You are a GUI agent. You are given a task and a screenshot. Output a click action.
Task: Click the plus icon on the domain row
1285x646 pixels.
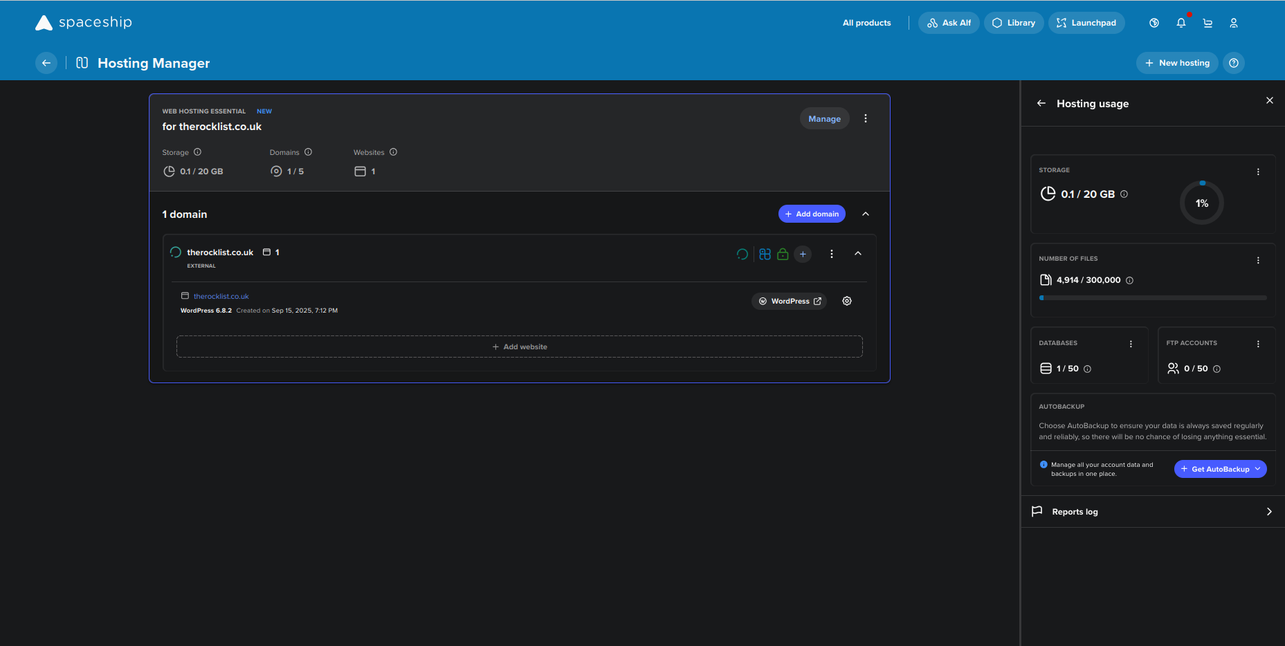[802, 254]
